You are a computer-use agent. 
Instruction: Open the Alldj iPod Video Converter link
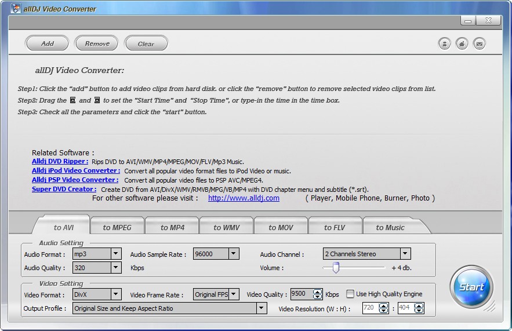tap(76, 170)
